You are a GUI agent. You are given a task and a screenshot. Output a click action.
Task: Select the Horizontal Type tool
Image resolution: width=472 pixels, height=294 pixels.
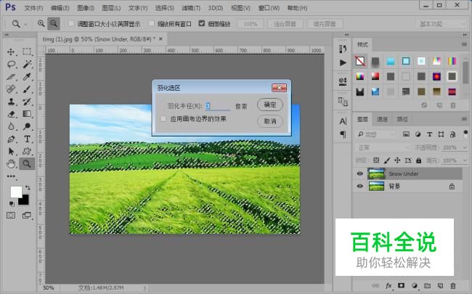coord(27,139)
